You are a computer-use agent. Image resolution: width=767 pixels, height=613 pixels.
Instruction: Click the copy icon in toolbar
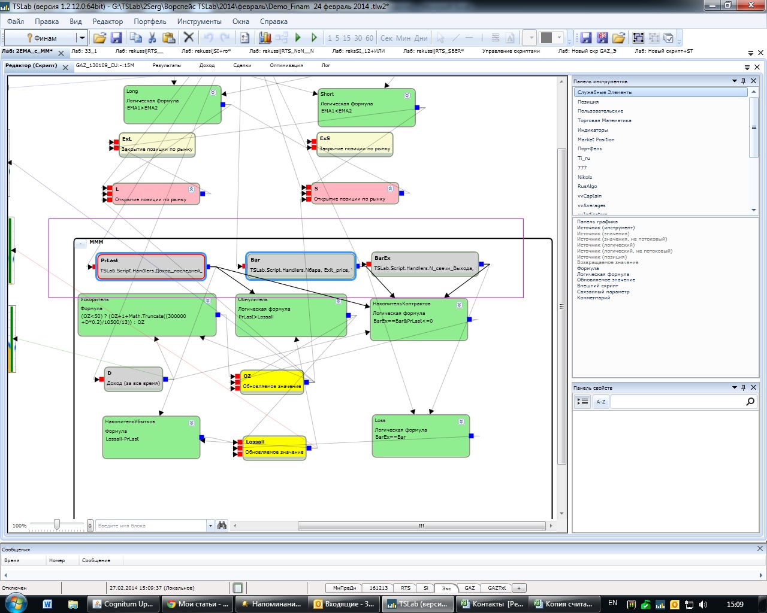135,38
